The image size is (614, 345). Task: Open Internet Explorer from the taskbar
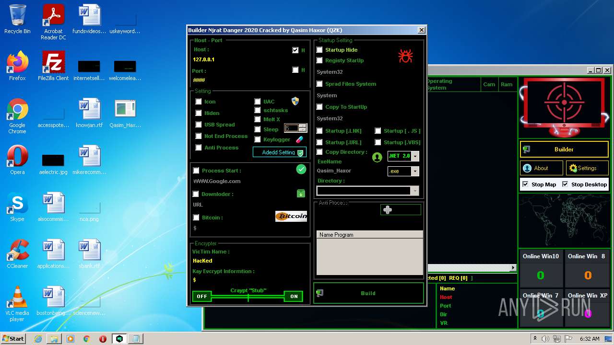[x=38, y=339]
